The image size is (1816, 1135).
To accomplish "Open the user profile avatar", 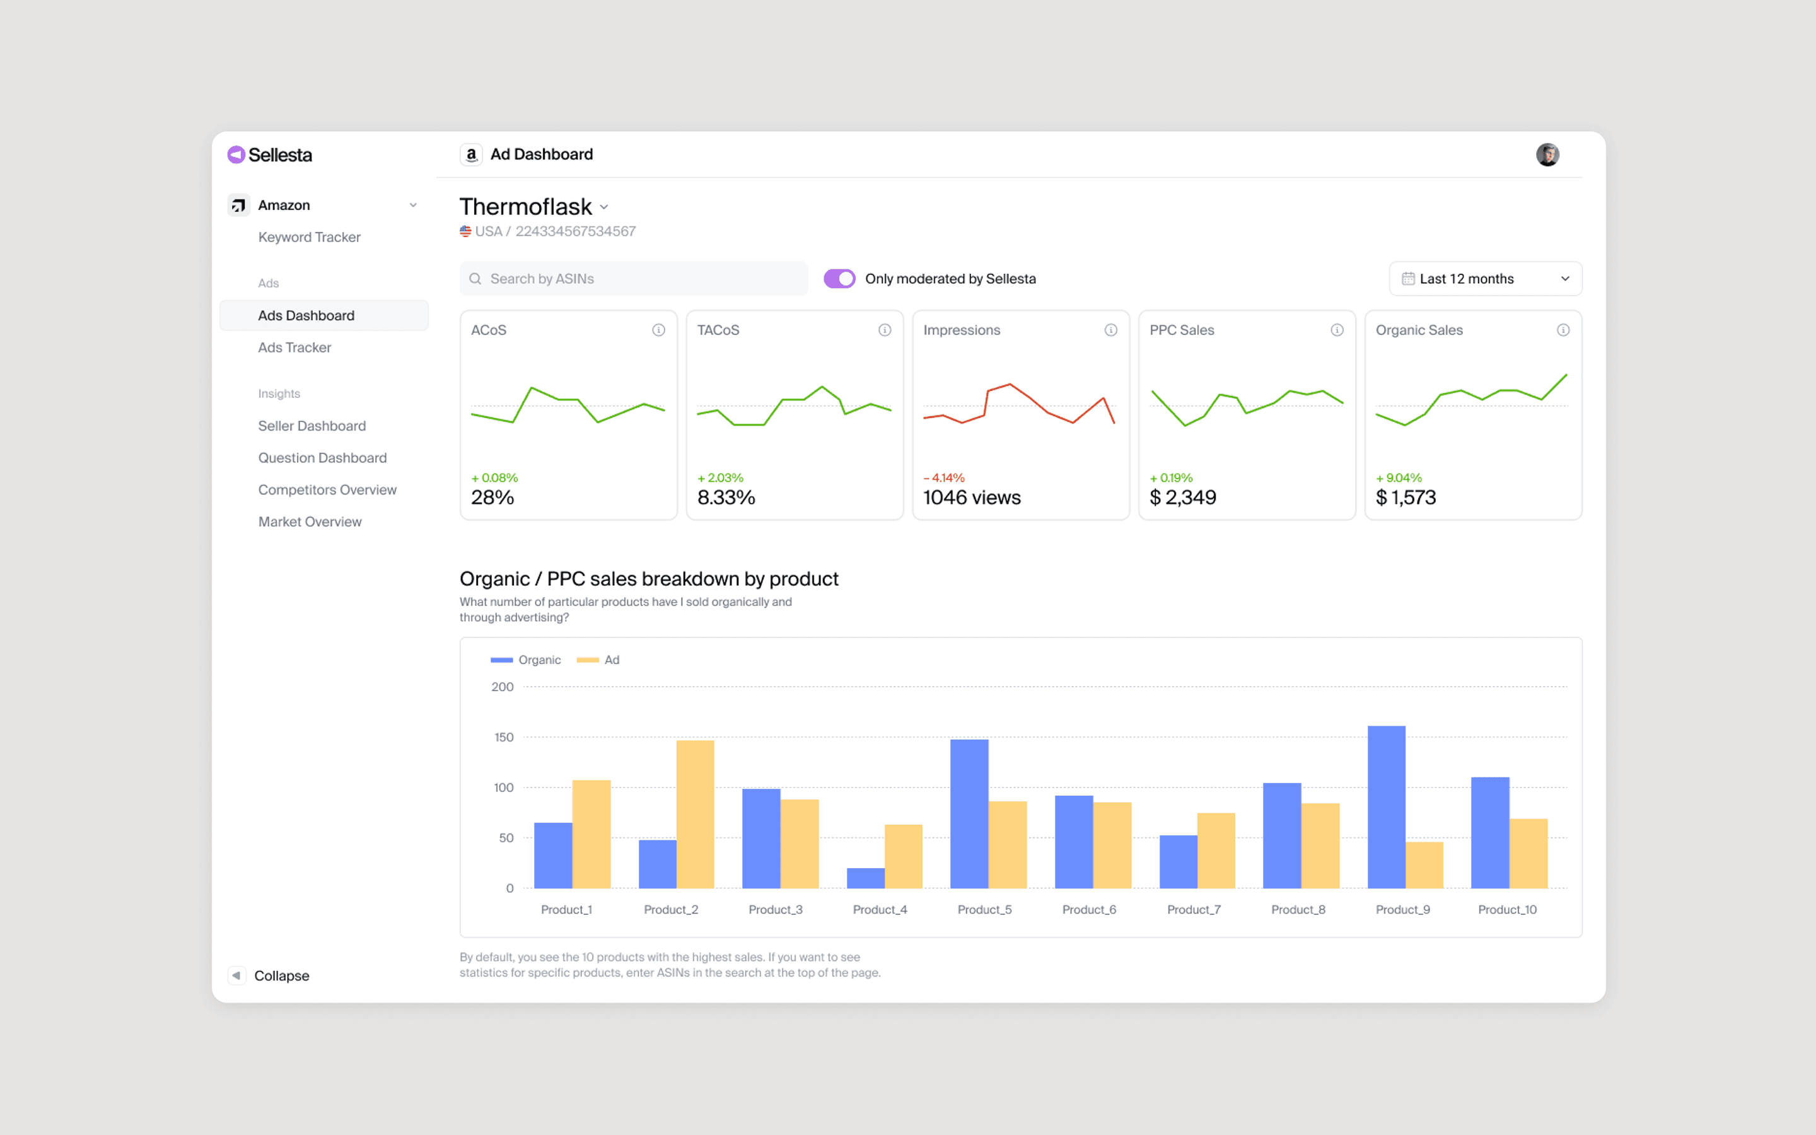I will [x=1547, y=154].
